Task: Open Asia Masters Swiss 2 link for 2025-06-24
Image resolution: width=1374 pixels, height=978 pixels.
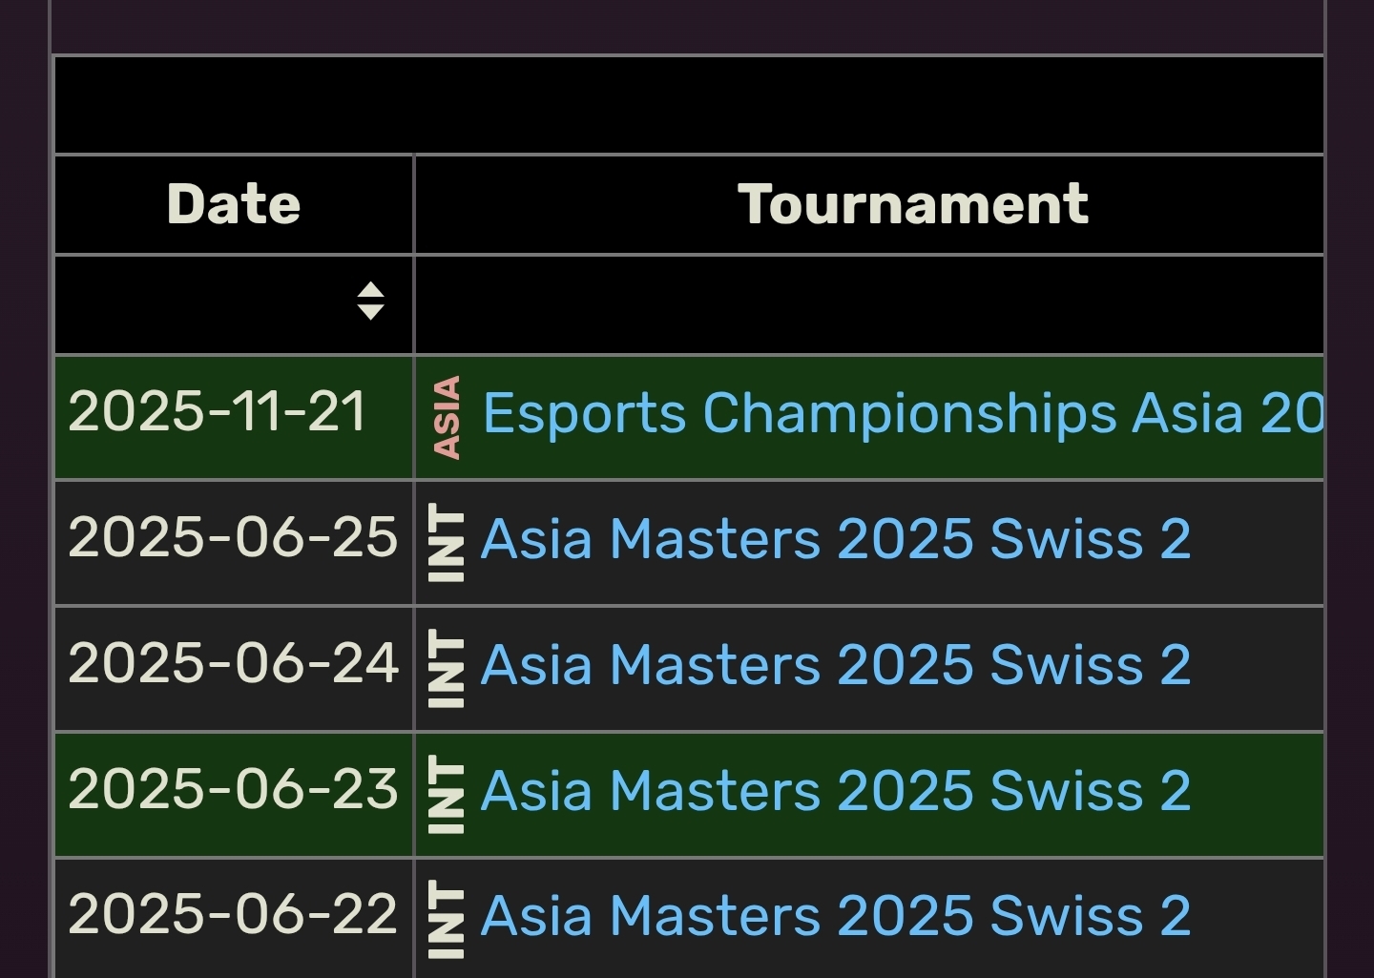Action: tap(836, 665)
